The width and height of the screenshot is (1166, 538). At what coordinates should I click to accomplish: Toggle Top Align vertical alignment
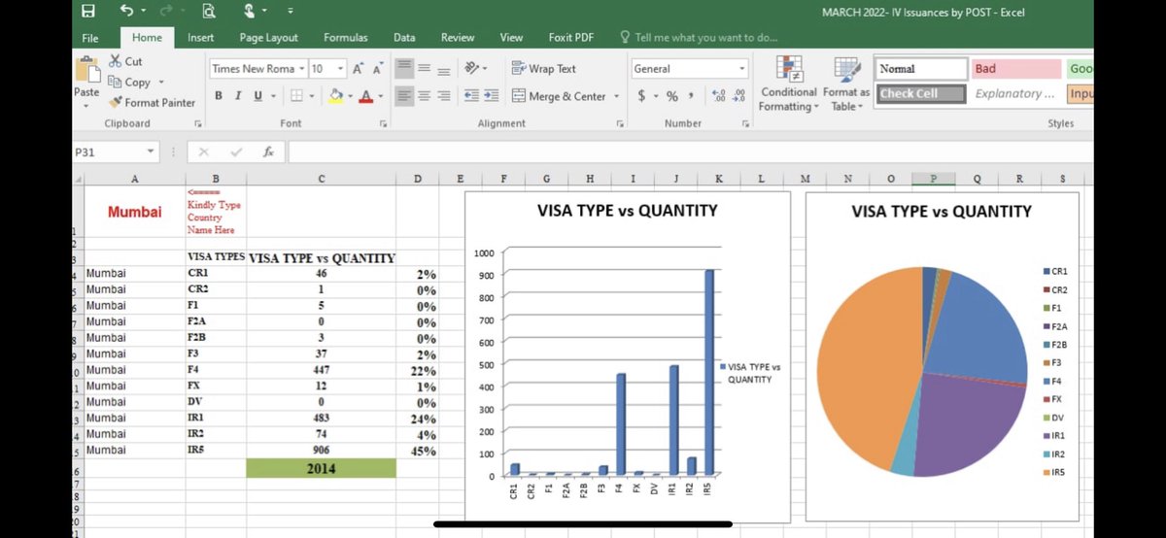(404, 69)
